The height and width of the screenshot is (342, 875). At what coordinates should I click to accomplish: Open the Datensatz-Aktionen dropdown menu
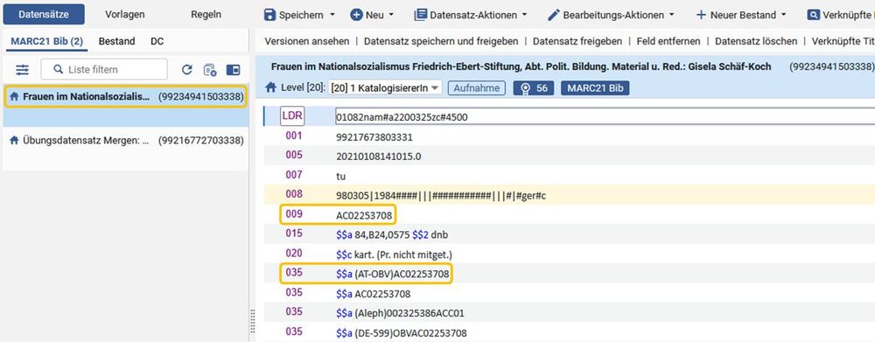point(471,15)
